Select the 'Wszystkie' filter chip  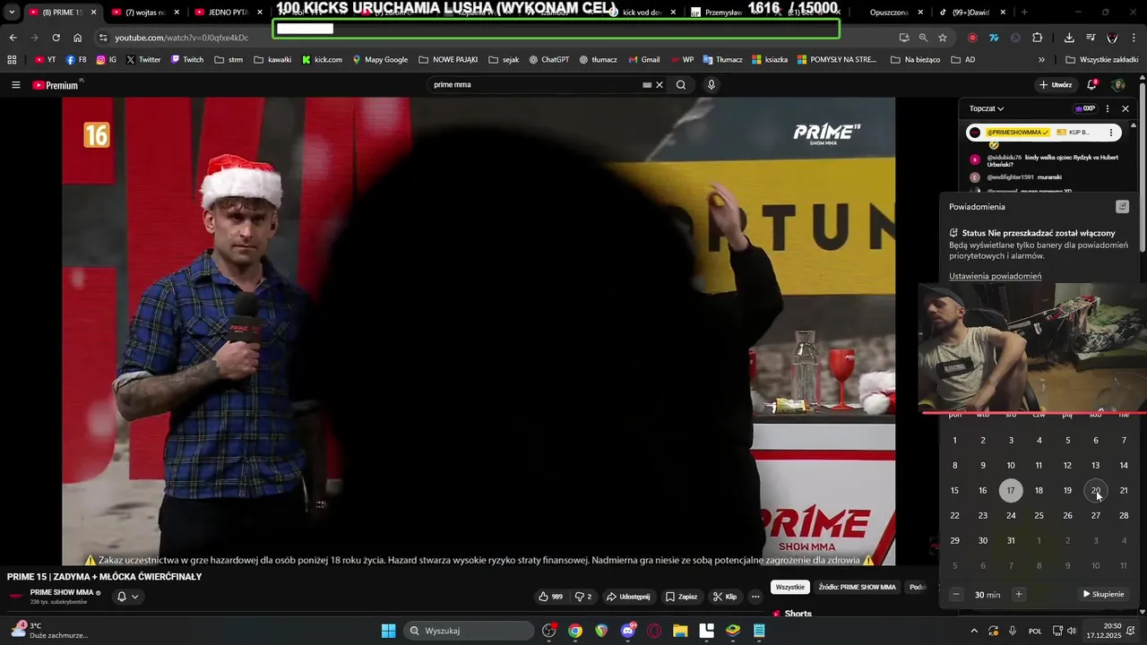coord(789,588)
